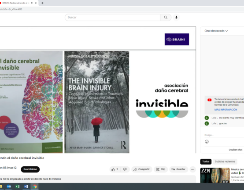Click the video title below the player
The image size is (244, 190).
point(22,158)
